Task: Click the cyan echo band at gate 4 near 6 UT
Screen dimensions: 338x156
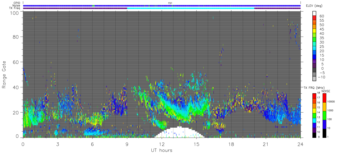Action: [93, 132]
